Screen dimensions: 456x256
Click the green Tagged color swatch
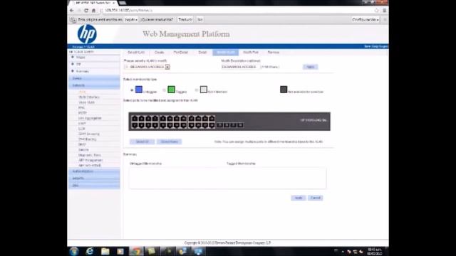(x=171, y=90)
